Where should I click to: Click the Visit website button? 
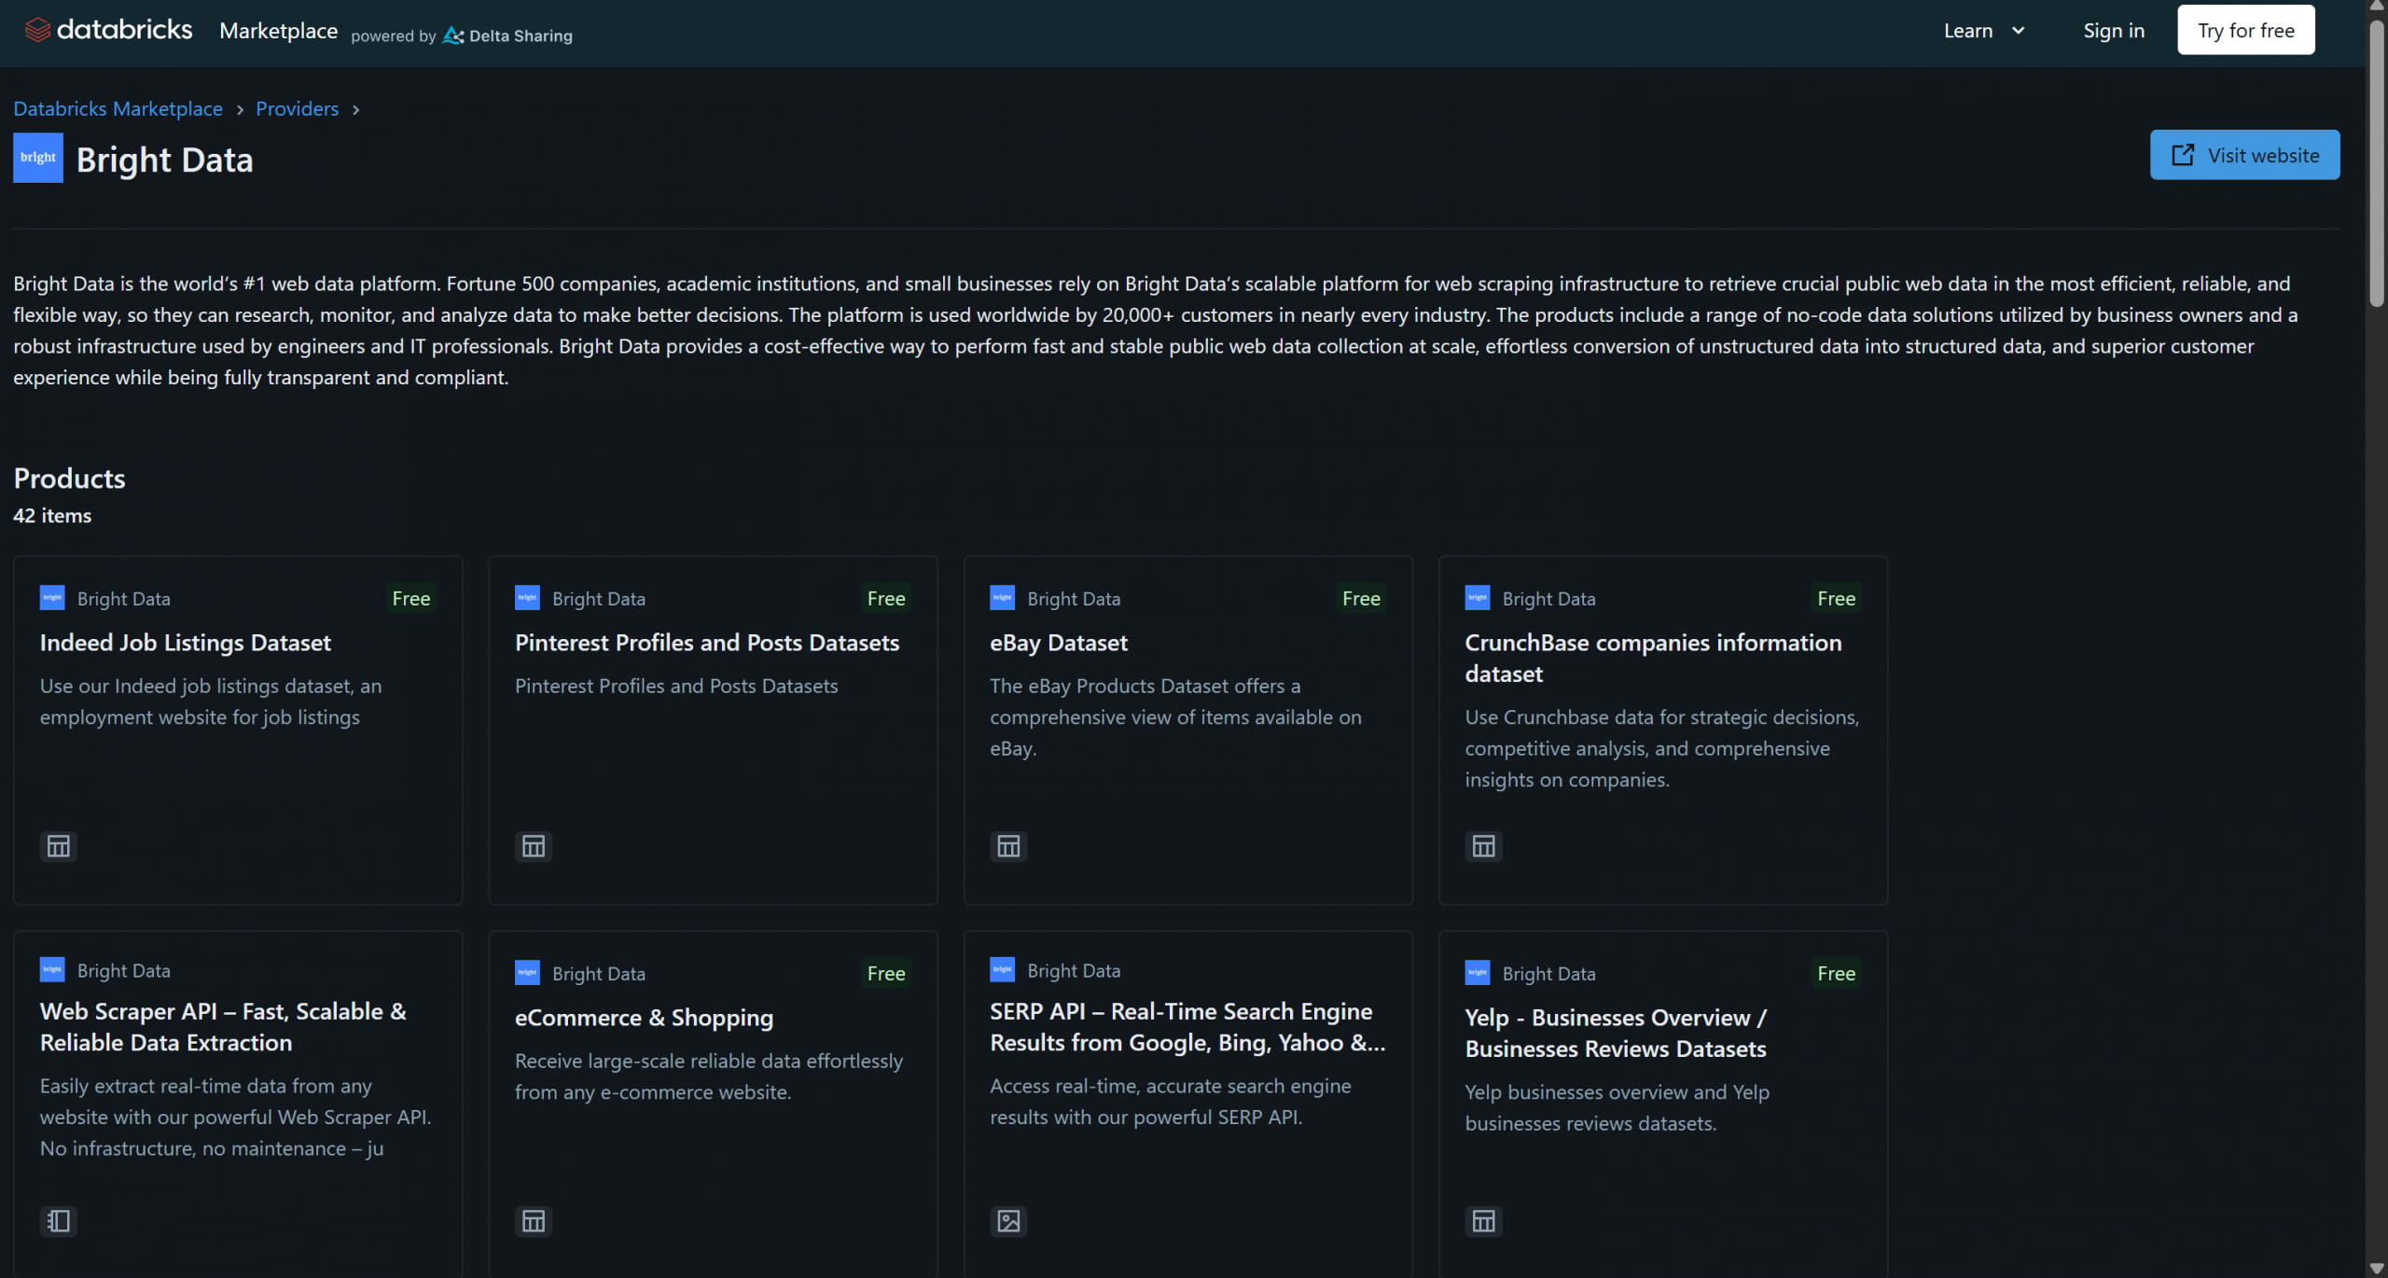2244,155
